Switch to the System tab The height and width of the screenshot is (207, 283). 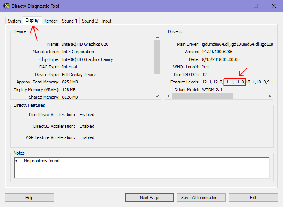[x=14, y=21]
